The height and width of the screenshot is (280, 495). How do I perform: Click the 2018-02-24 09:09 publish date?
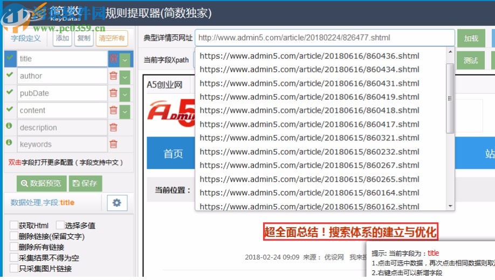[272, 257]
